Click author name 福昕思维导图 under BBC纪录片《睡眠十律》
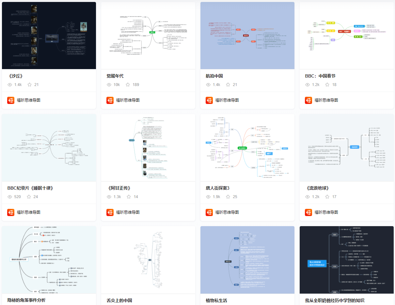395x305 pixels. pos(29,212)
